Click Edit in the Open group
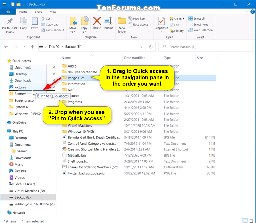Viewport: 256px width, 223px height. pos(175,25)
